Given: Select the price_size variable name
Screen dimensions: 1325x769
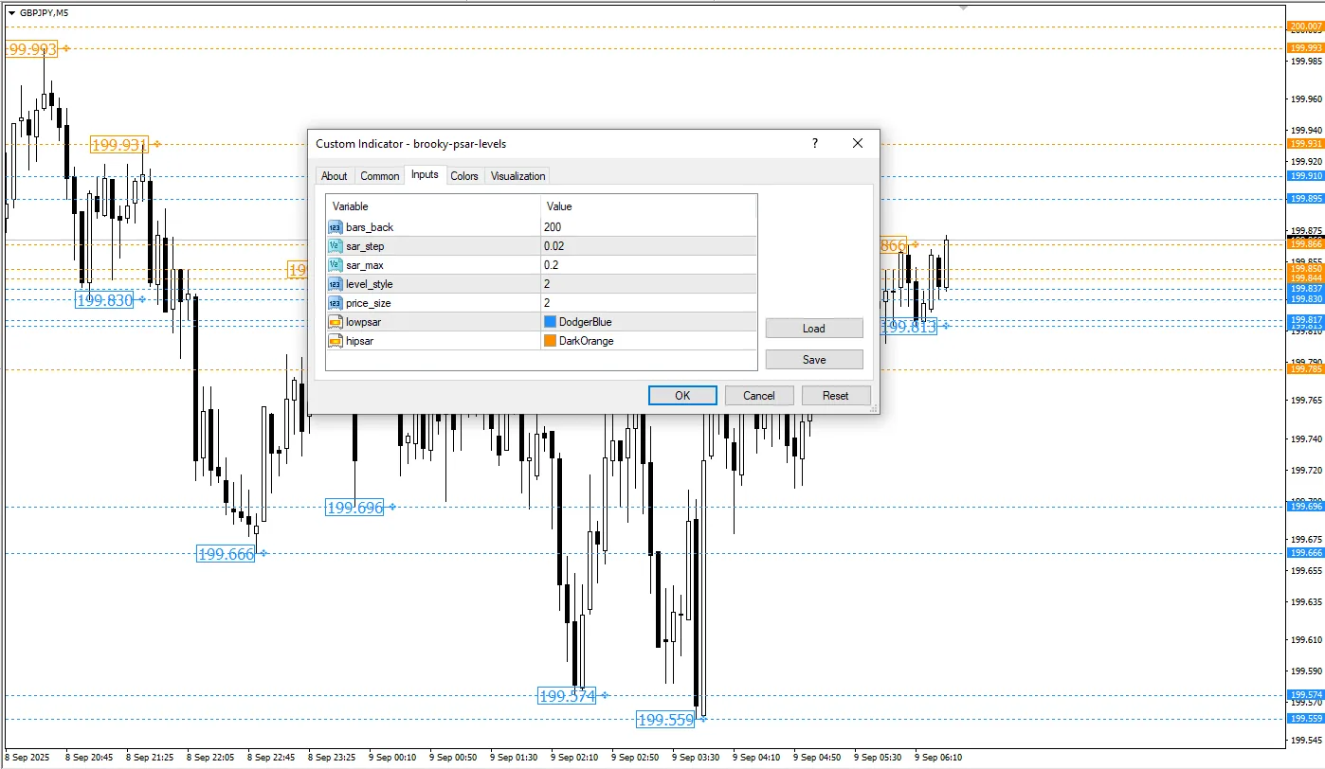Looking at the screenshot, I should click(x=369, y=303).
